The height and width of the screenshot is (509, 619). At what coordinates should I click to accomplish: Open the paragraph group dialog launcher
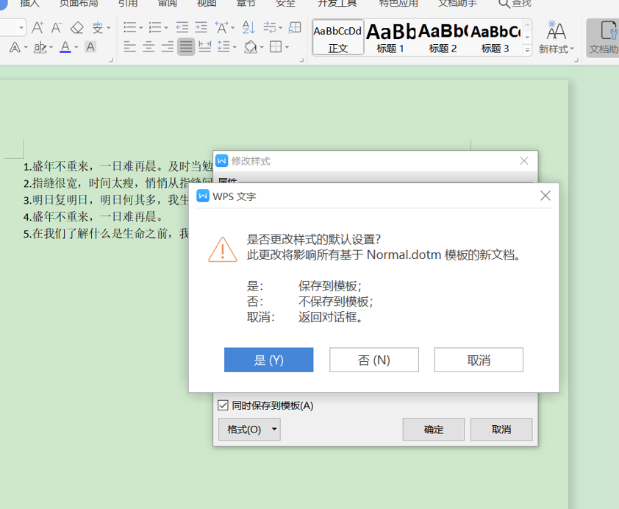point(301,60)
